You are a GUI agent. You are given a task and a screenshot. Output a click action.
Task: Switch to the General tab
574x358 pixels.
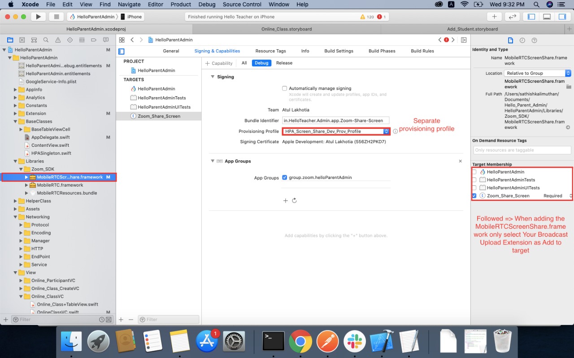tap(171, 51)
